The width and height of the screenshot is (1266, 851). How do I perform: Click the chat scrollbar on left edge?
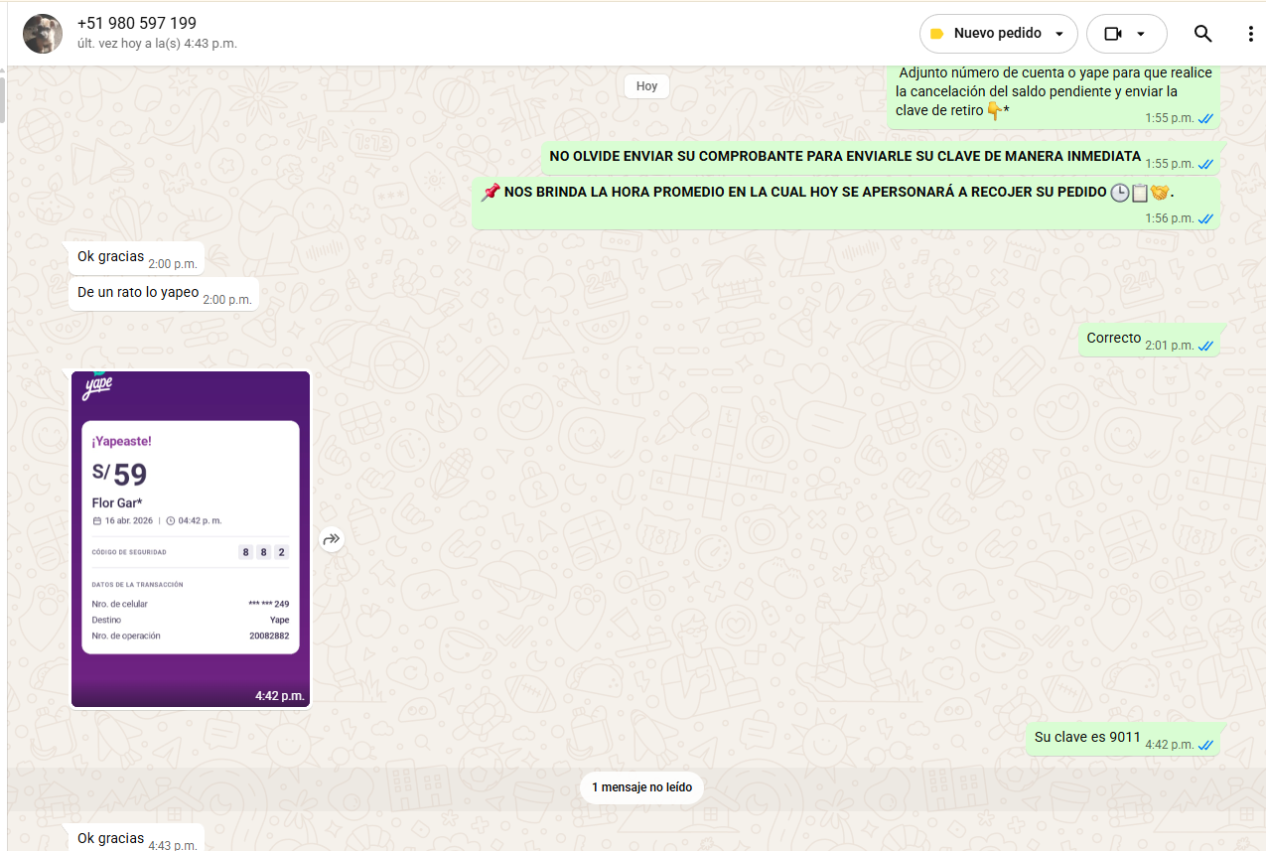pos(3,99)
